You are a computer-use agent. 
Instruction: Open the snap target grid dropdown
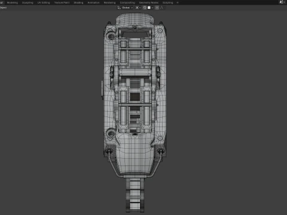point(150,8)
